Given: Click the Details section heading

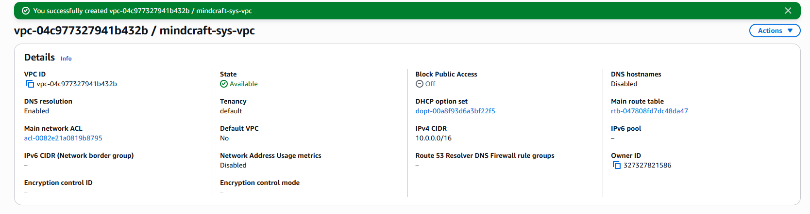Looking at the screenshot, I should pyautogui.click(x=39, y=58).
